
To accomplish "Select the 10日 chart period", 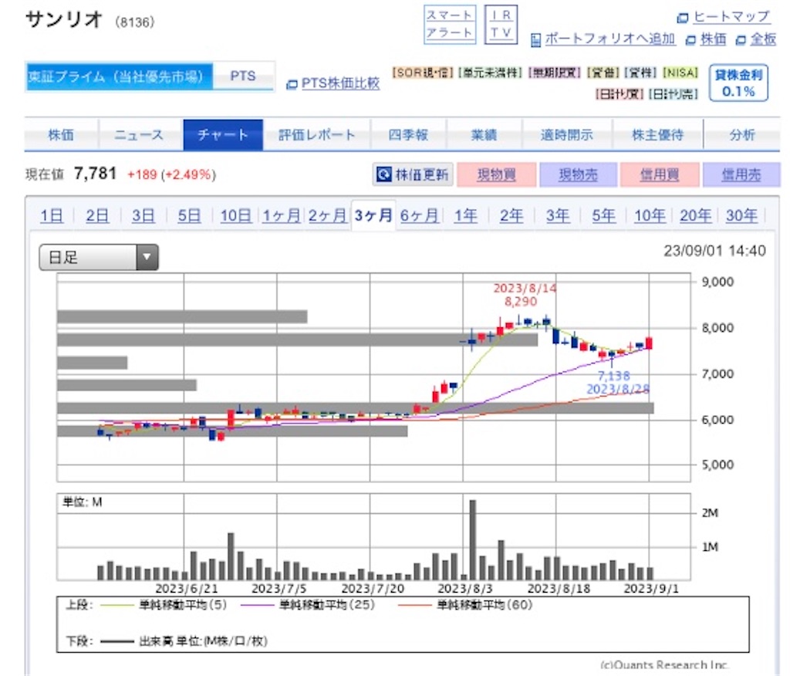I will coord(236,216).
